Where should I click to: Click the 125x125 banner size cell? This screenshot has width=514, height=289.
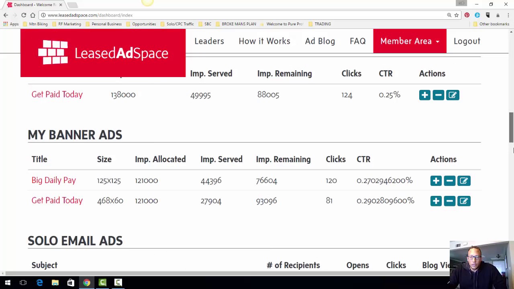109,181
